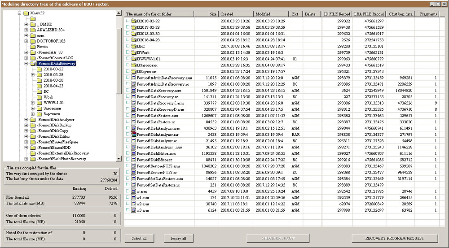This screenshot has height=248, width=449.
Task: Click the ANALIZHD.304 folder icon in tree
Action: coord(32,30)
